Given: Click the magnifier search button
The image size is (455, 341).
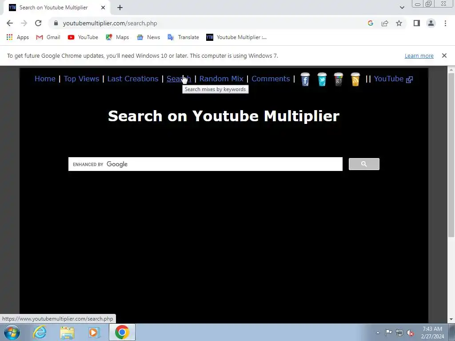Looking at the screenshot, I should click(364, 164).
